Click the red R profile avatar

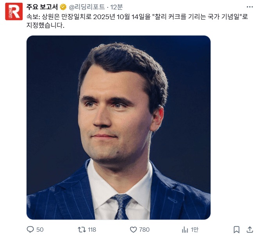14,11
